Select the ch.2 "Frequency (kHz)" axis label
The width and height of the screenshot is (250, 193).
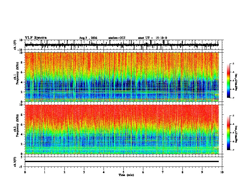coord(17,125)
